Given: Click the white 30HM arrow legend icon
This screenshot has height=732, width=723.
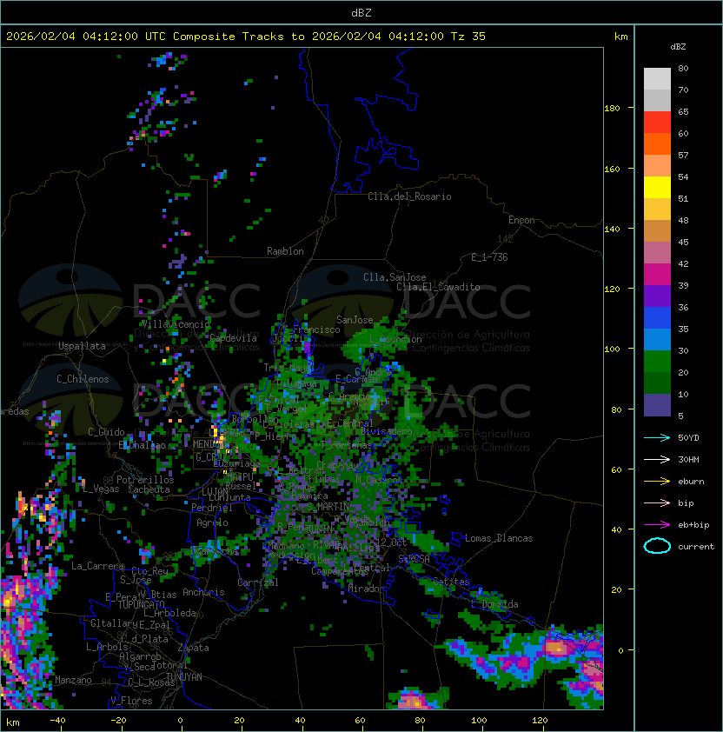Looking at the screenshot, I should pyautogui.click(x=657, y=459).
